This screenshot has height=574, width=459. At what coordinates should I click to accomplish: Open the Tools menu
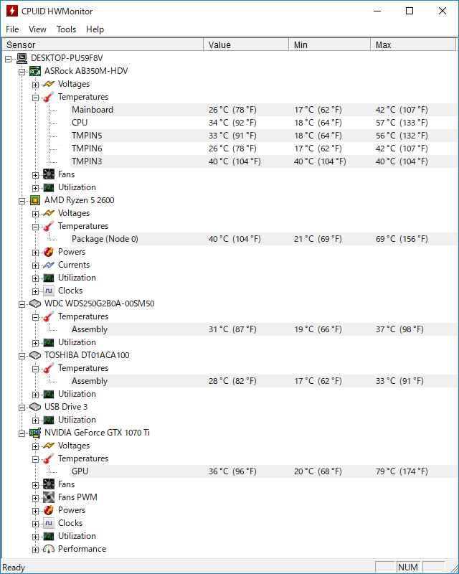click(x=66, y=29)
